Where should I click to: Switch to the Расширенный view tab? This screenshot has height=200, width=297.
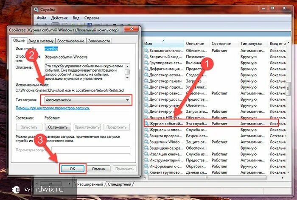tap(90, 184)
